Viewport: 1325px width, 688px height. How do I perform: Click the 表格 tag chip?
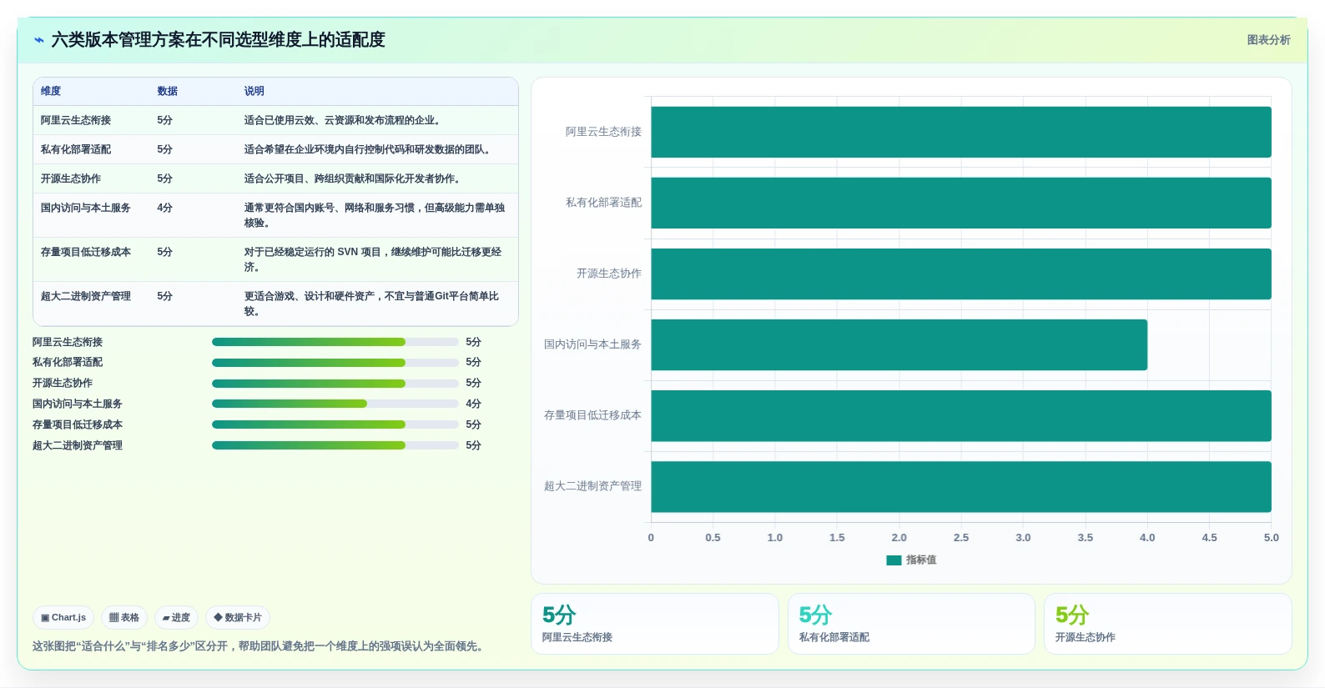tap(124, 618)
